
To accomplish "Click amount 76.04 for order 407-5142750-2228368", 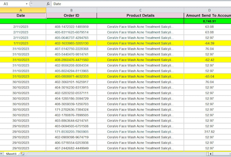I will pos(208,49).
